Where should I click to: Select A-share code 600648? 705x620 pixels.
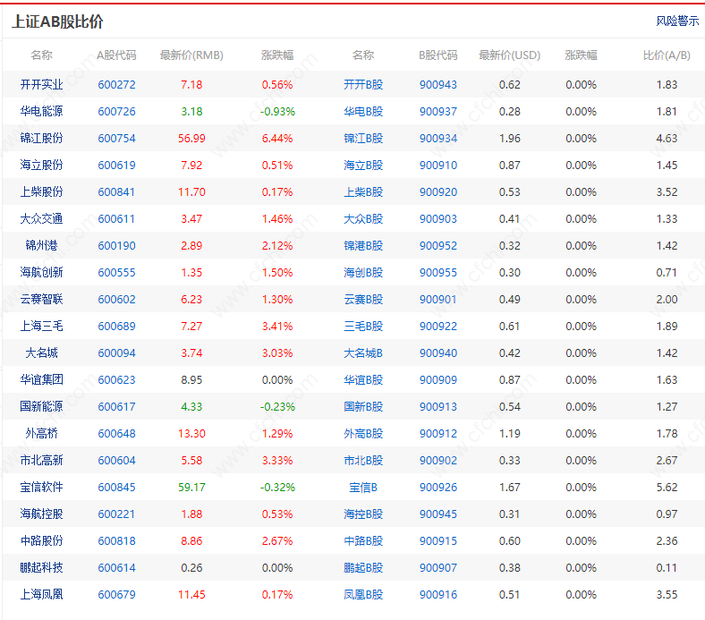[116, 434]
